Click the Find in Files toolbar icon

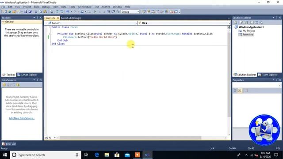51,12
